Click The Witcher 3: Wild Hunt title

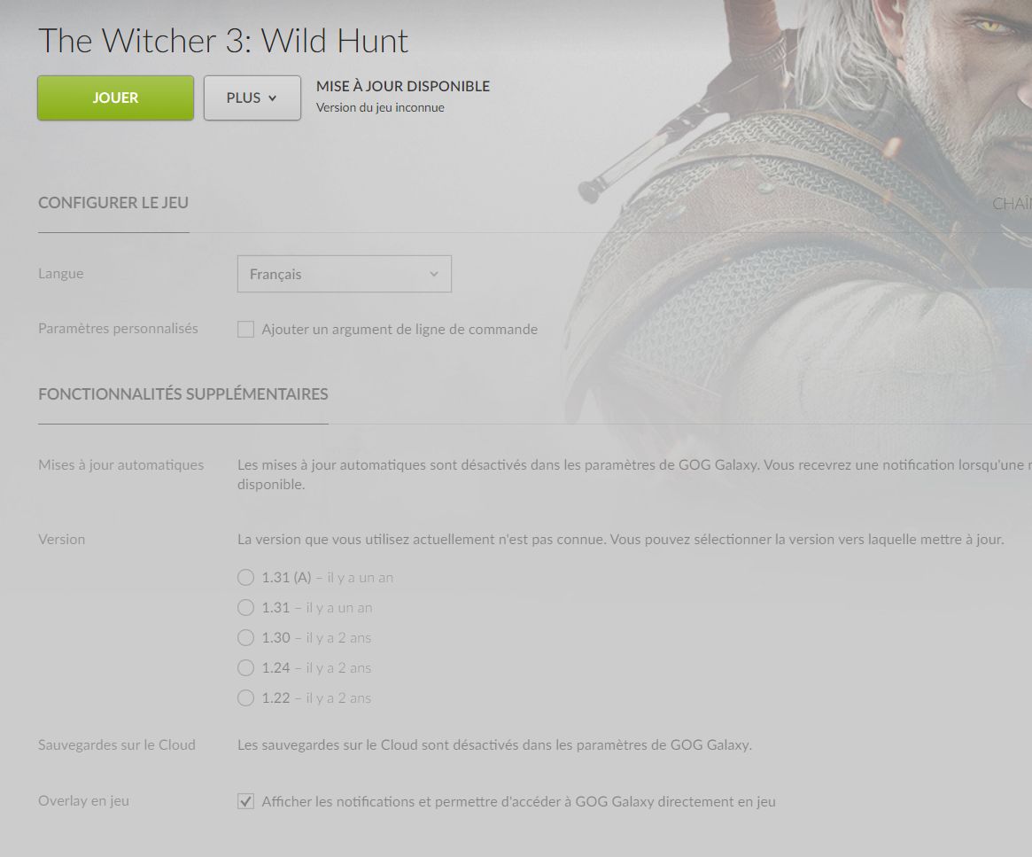223,41
